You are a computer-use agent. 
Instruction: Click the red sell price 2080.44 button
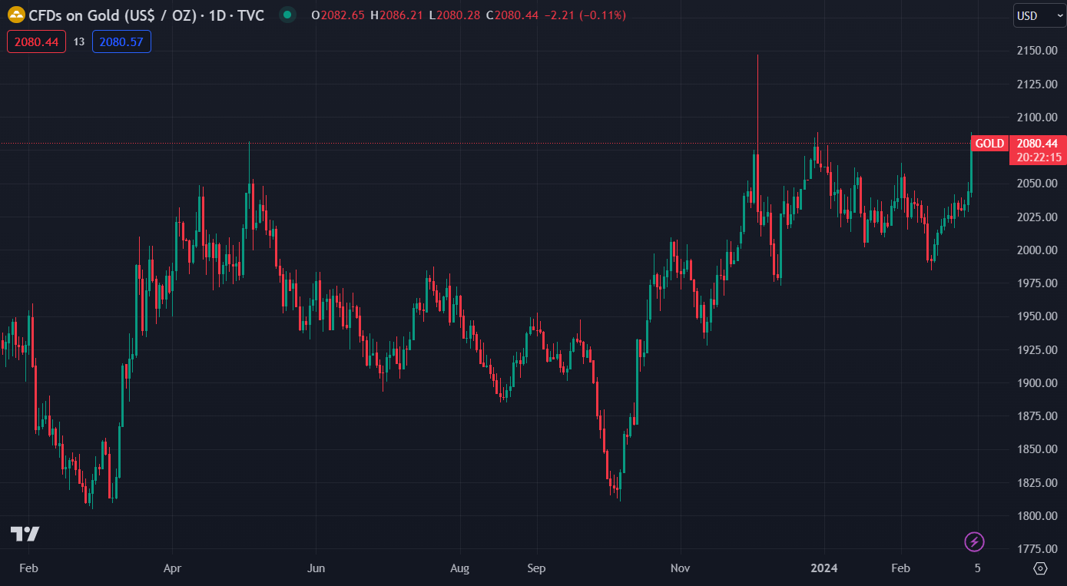(x=37, y=42)
